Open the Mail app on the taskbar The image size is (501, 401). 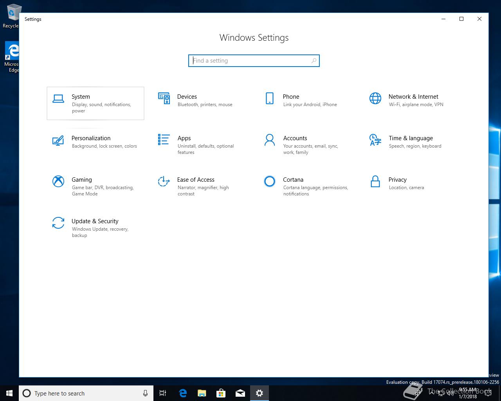[x=240, y=393]
